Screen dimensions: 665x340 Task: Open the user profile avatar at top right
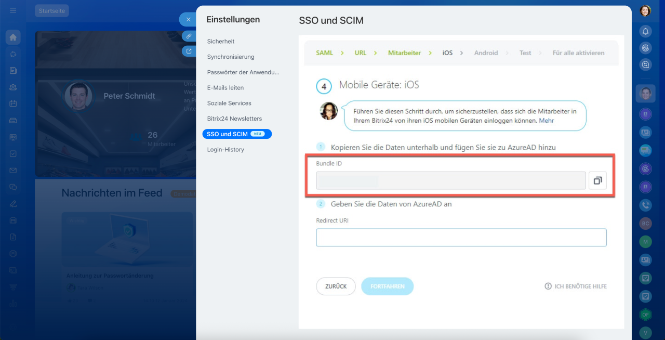pos(645,10)
